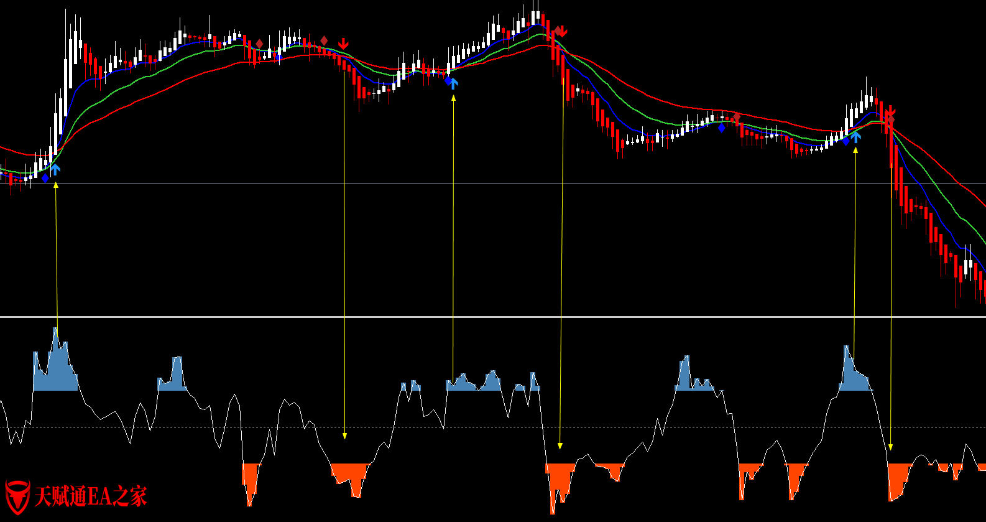Click the rightmost blue diamond marker

pos(845,141)
